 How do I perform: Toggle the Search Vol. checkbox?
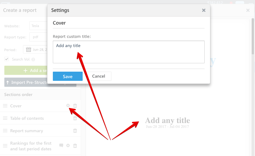pyautogui.click(x=7, y=59)
